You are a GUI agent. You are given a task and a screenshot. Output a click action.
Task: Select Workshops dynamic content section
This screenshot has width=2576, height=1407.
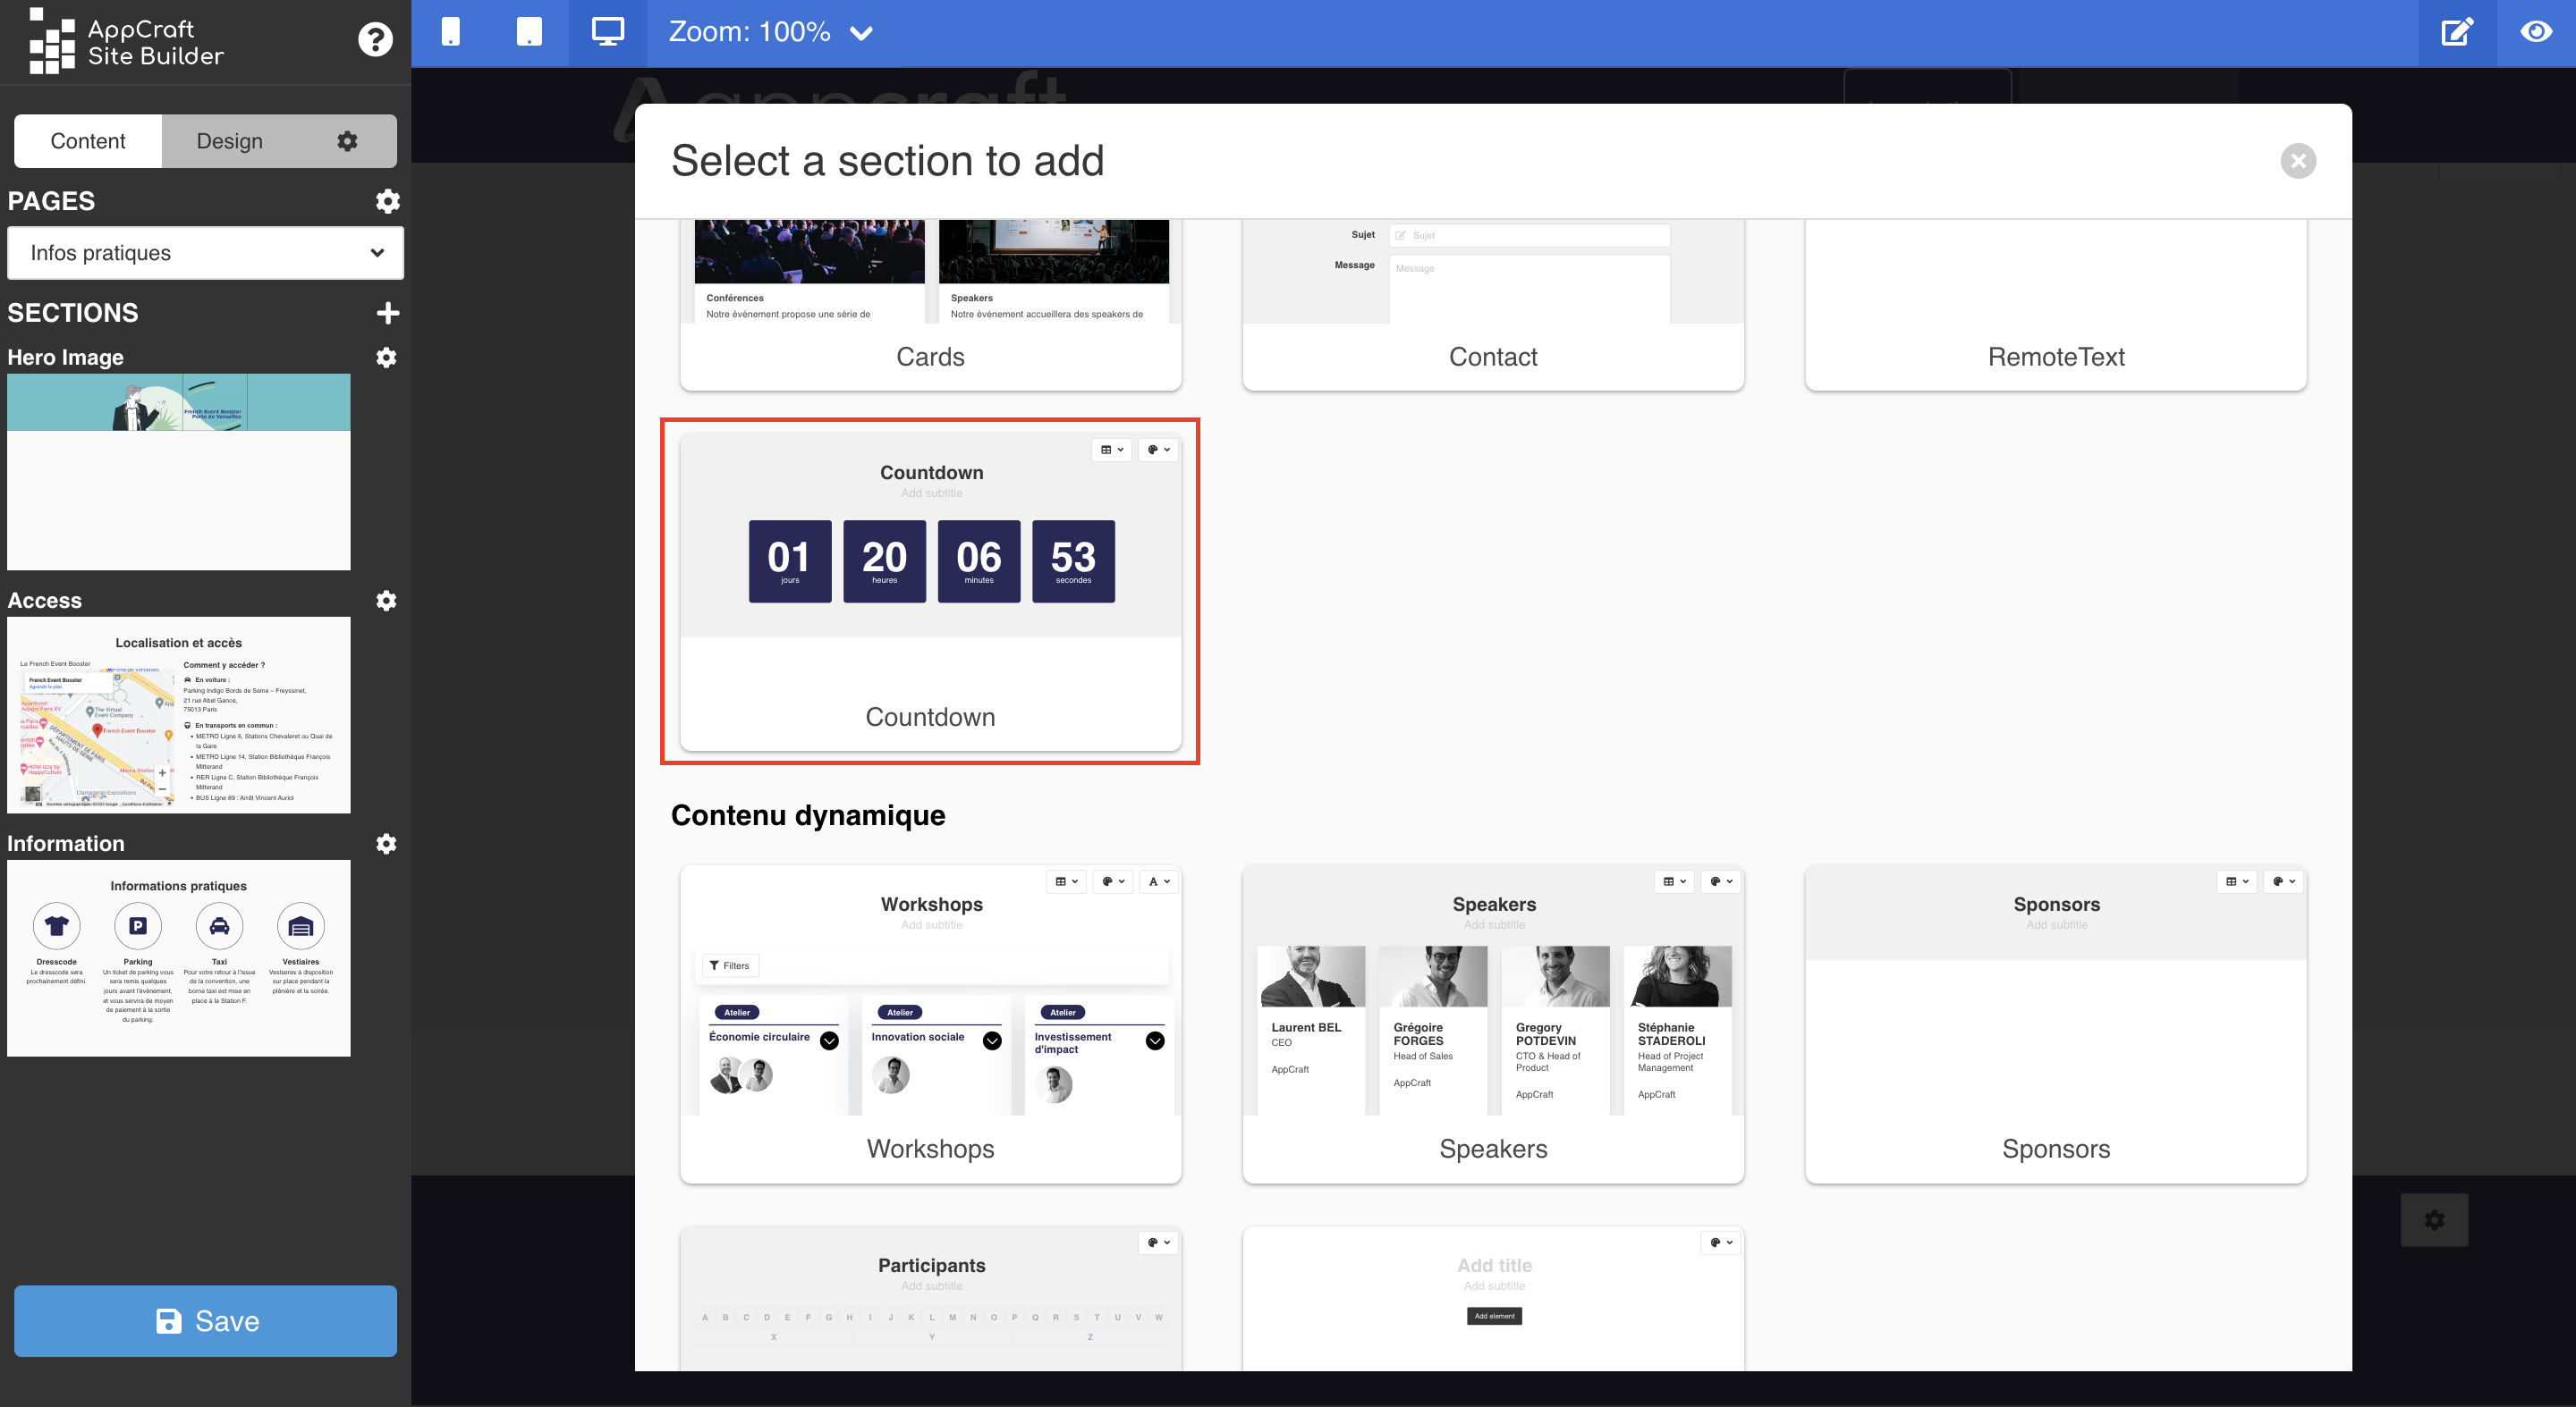point(931,1021)
